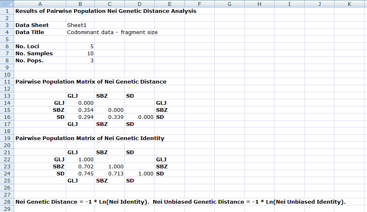Select column C header
Image resolution: width=367 pixels, height=212 pixels.
pos(109,4)
